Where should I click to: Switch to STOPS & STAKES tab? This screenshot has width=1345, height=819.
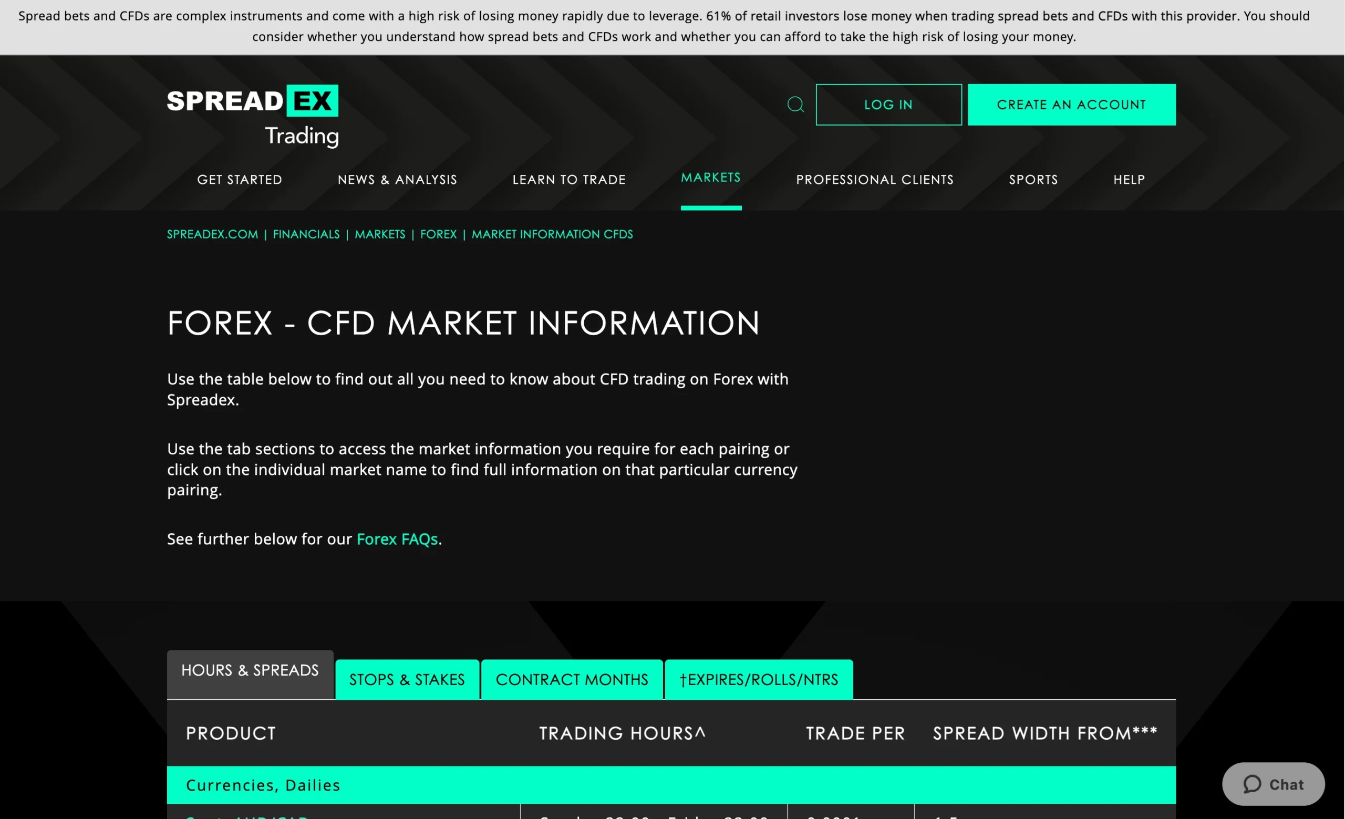(407, 679)
